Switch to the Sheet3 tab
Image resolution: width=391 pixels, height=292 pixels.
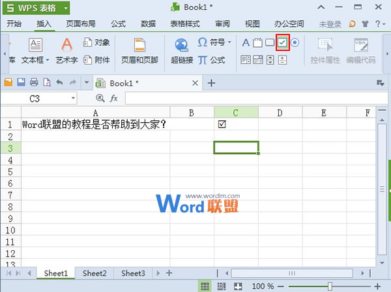click(133, 273)
